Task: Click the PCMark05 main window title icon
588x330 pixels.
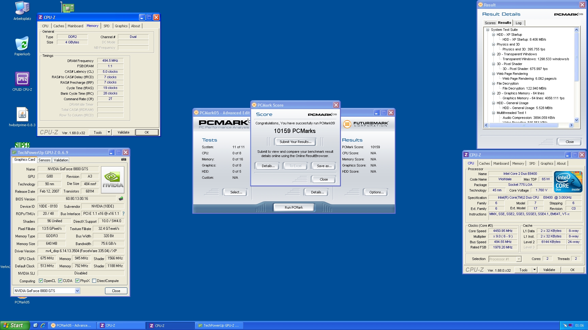Action: 196,113
